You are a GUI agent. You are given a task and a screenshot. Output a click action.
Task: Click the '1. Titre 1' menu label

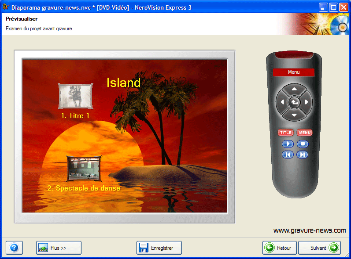(75, 115)
